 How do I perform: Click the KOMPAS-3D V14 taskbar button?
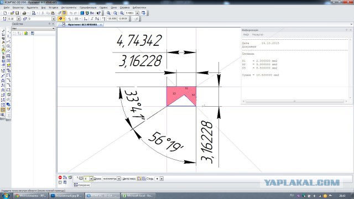102,196
